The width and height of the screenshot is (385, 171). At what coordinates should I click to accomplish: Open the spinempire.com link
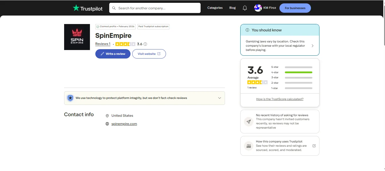(124, 124)
